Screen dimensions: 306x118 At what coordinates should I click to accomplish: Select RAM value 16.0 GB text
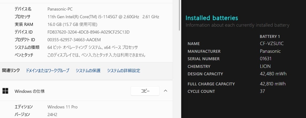72,24
